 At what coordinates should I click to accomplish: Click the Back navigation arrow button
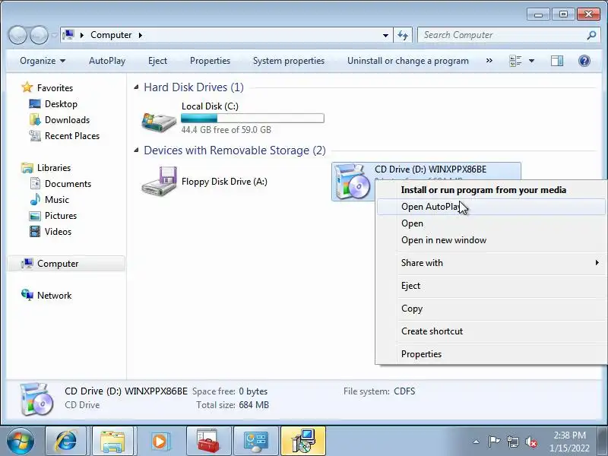point(17,35)
